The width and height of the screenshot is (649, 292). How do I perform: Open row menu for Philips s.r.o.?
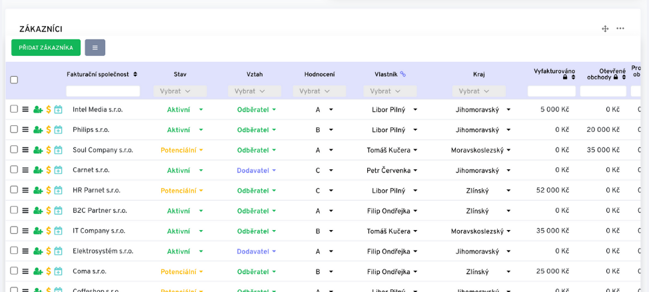pyautogui.click(x=25, y=129)
